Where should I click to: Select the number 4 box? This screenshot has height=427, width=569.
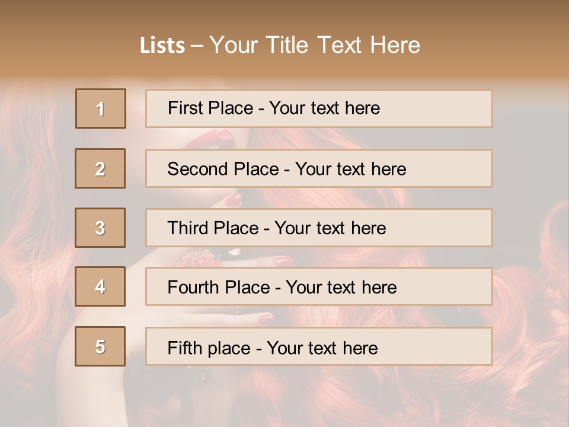100,286
